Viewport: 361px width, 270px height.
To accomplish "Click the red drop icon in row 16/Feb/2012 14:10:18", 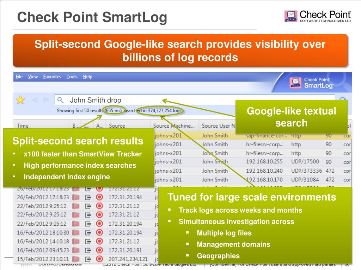I will (99, 241).
